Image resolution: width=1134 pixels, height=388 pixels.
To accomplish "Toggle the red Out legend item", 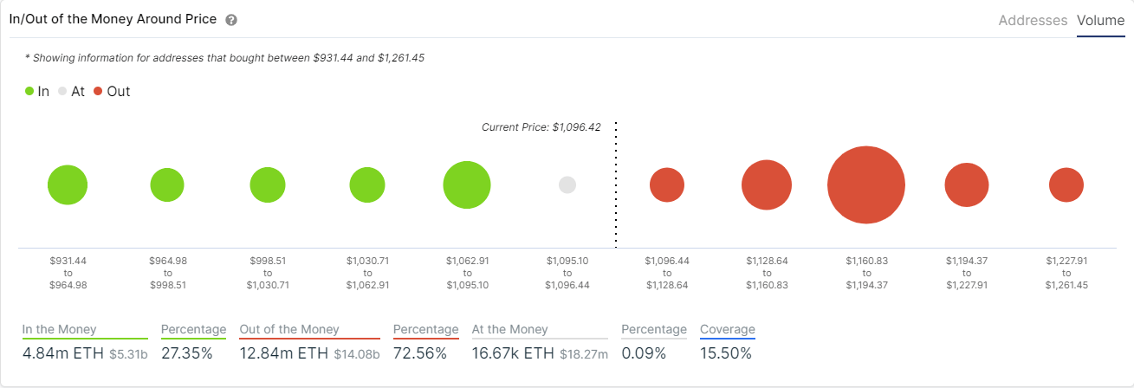I will [x=112, y=91].
